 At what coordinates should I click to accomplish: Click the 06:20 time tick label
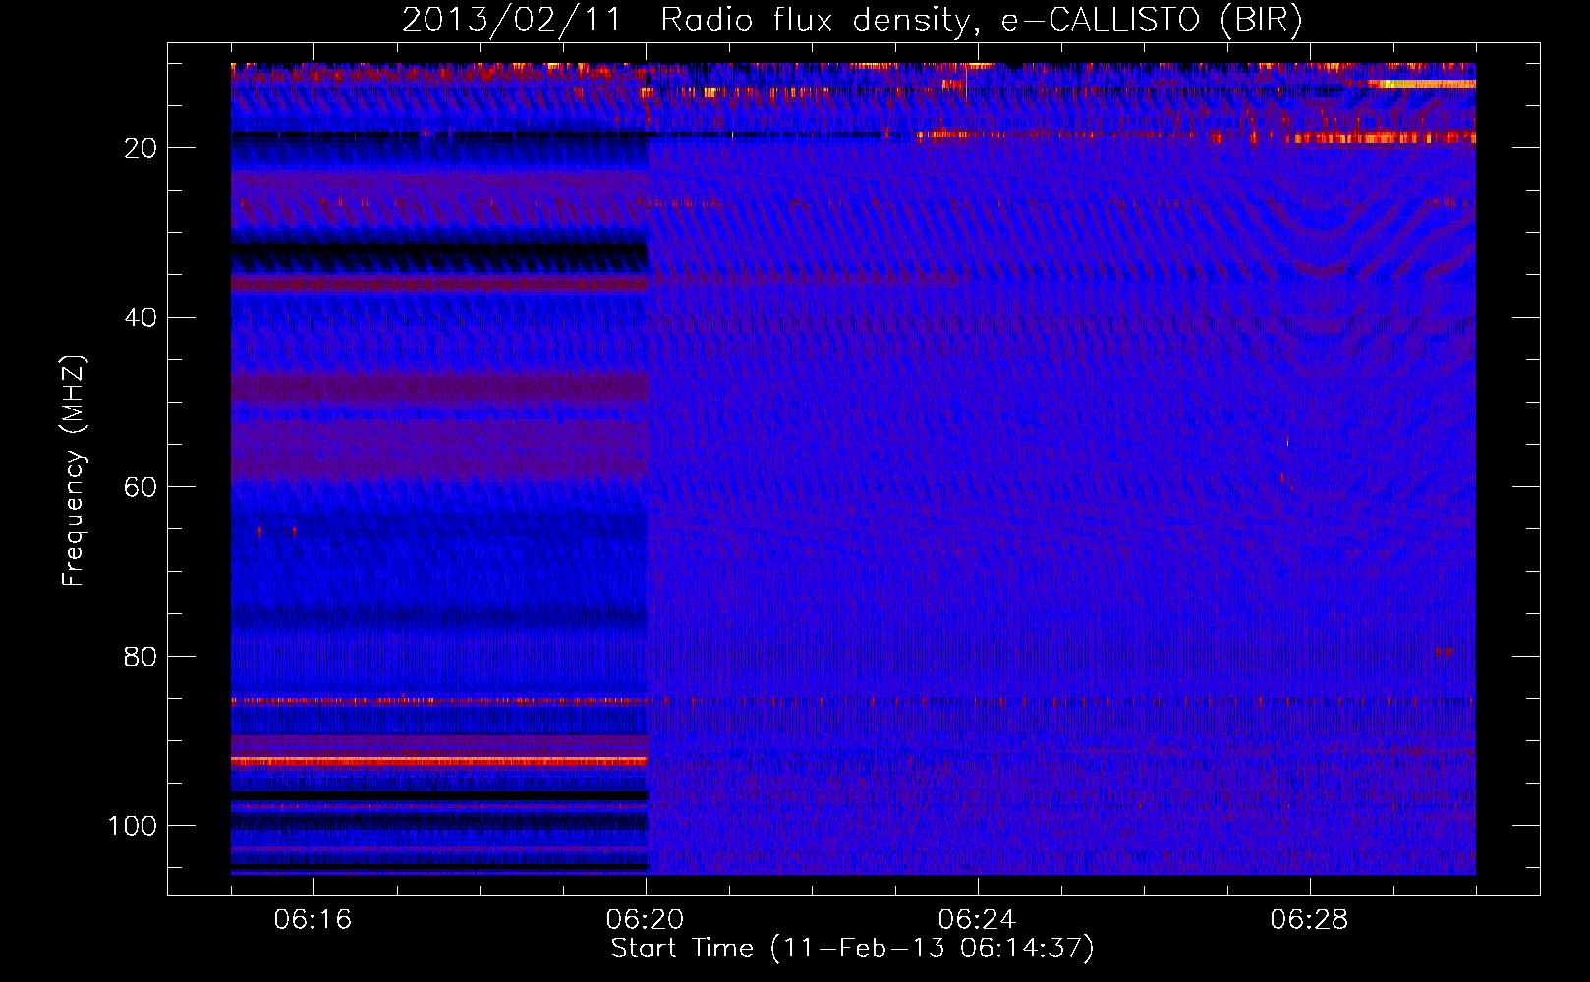645,920
